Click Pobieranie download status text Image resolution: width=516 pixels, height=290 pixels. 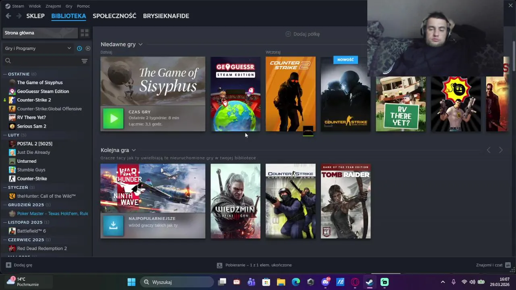pos(258,265)
